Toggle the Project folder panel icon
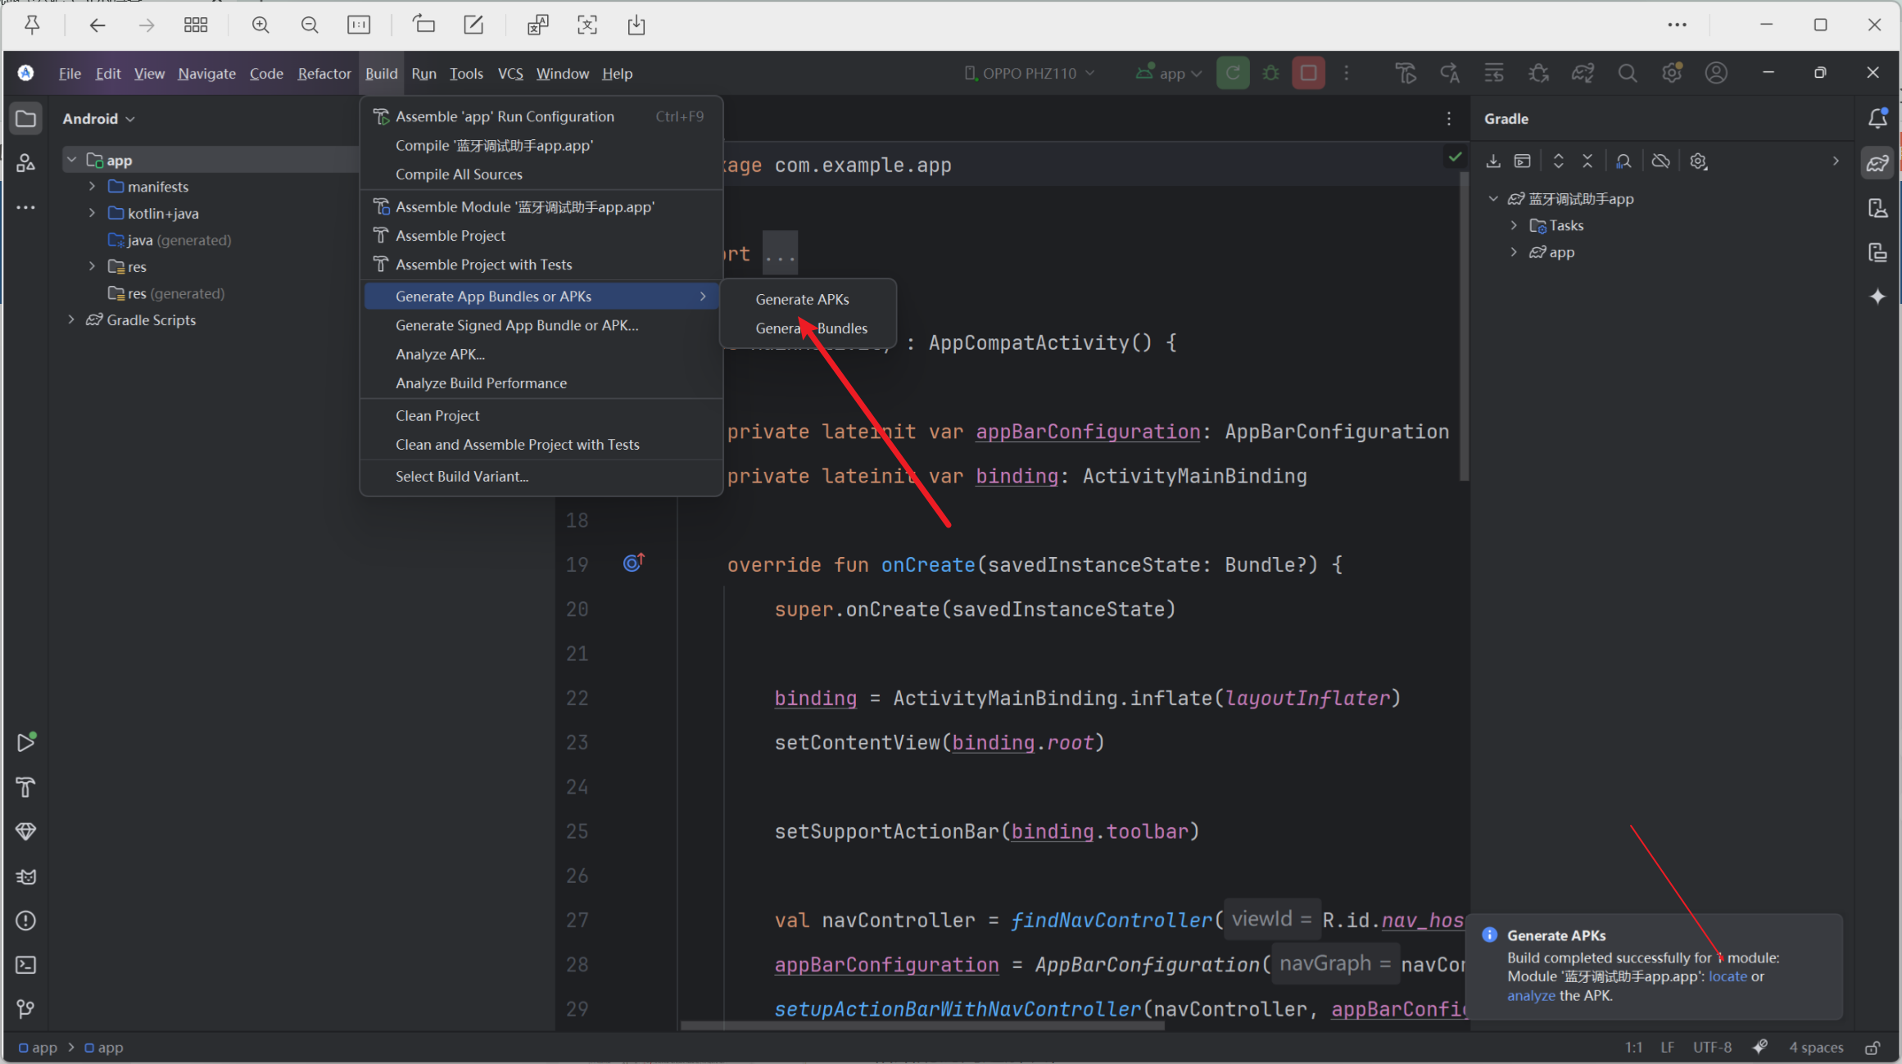 (x=25, y=119)
